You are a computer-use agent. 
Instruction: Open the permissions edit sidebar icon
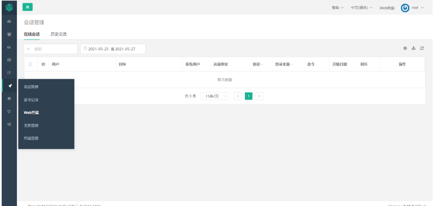[x=9, y=73]
